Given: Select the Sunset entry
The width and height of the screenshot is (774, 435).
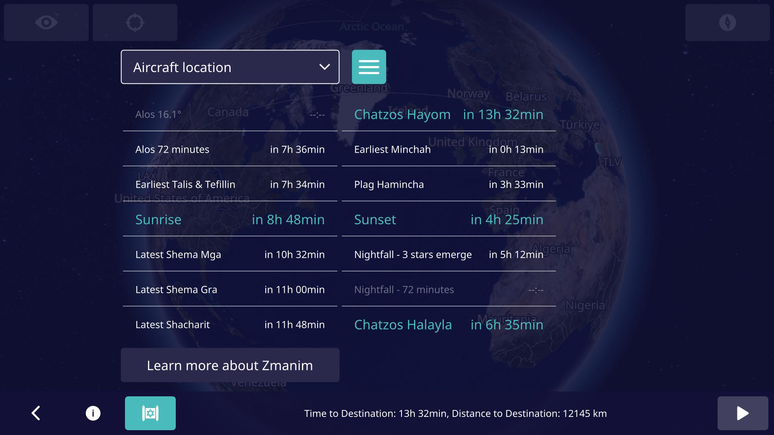Looking at the screenshot, I should (448, 220).
